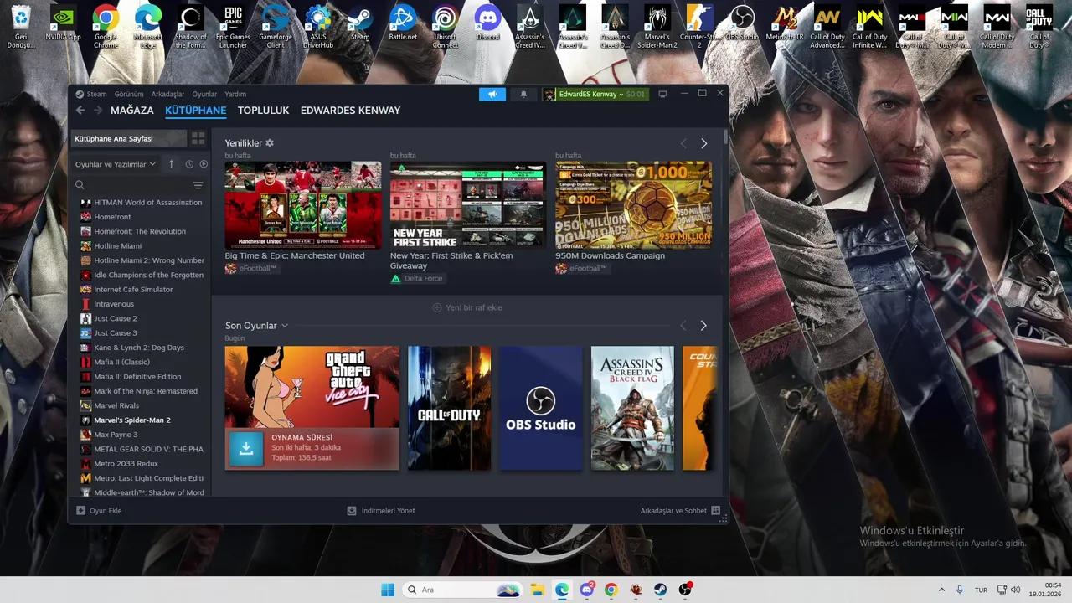The width and height of the screenshot is (1072, 603).
Task: Open Discord desktop shortcut
Action: point(487,23)
